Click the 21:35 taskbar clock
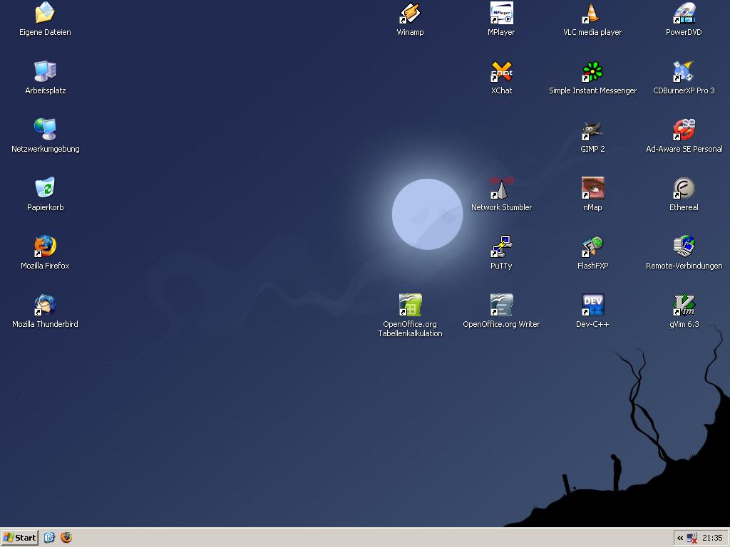 pyautogui.click(x=712, y=538)
